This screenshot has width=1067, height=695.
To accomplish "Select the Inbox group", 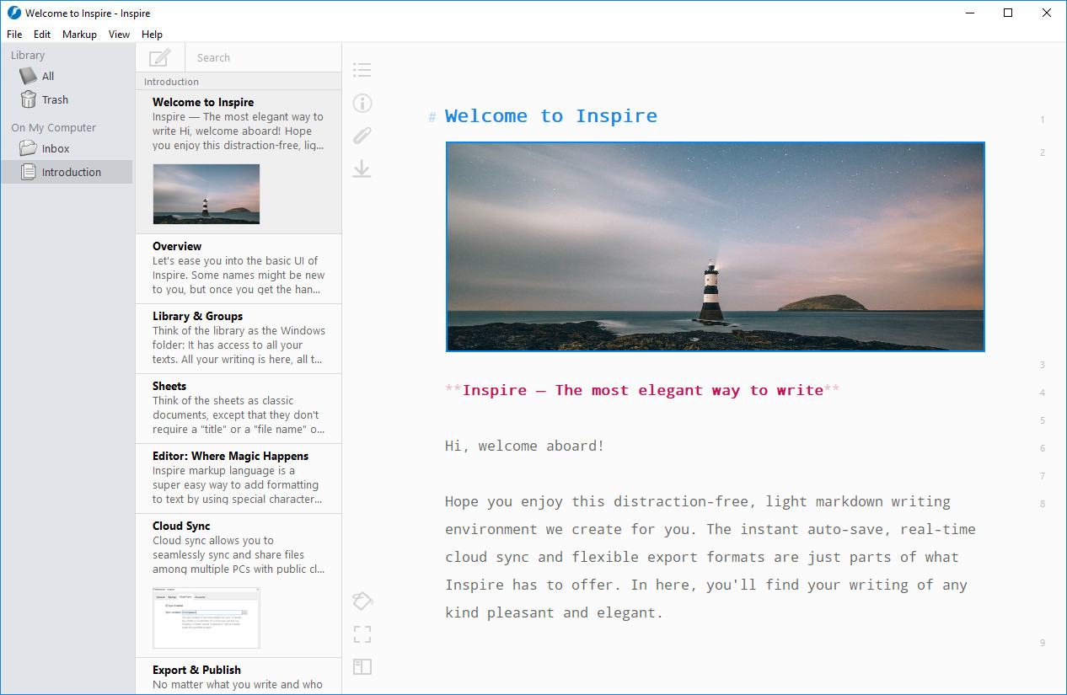I will point(67,148).
